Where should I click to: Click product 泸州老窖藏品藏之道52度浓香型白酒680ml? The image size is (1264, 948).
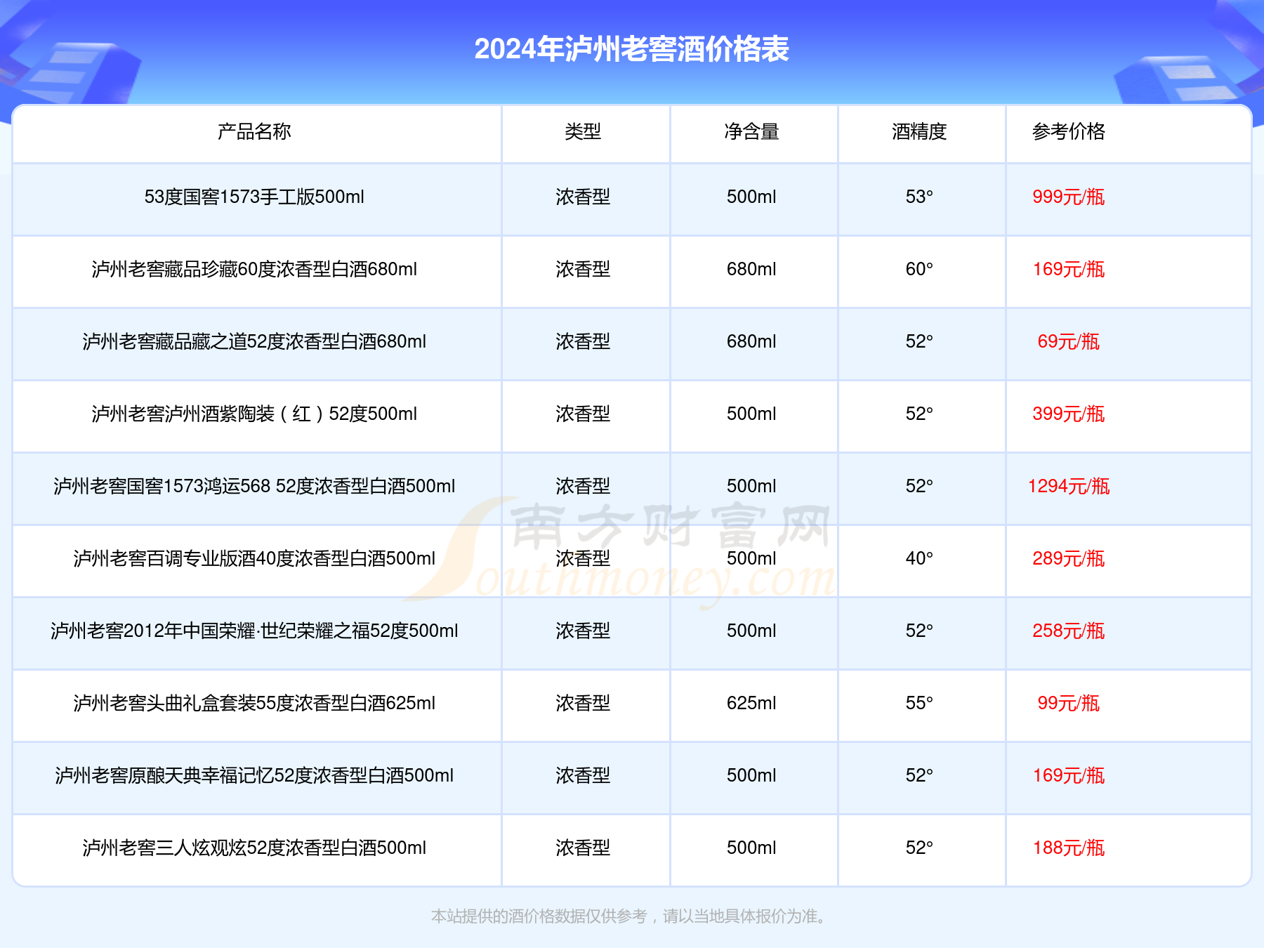(254, 341)
